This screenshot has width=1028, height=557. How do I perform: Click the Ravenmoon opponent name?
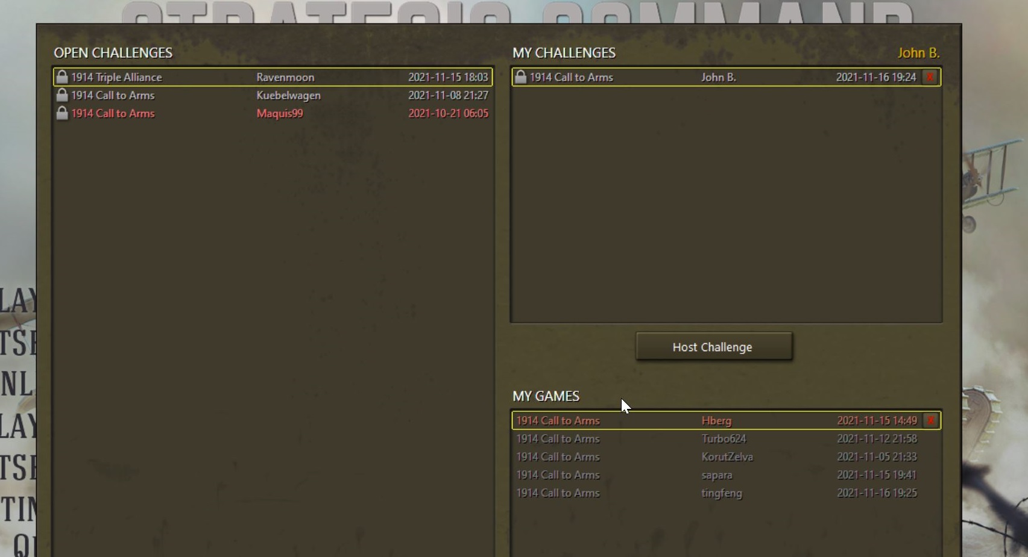(x=285, y=77)
